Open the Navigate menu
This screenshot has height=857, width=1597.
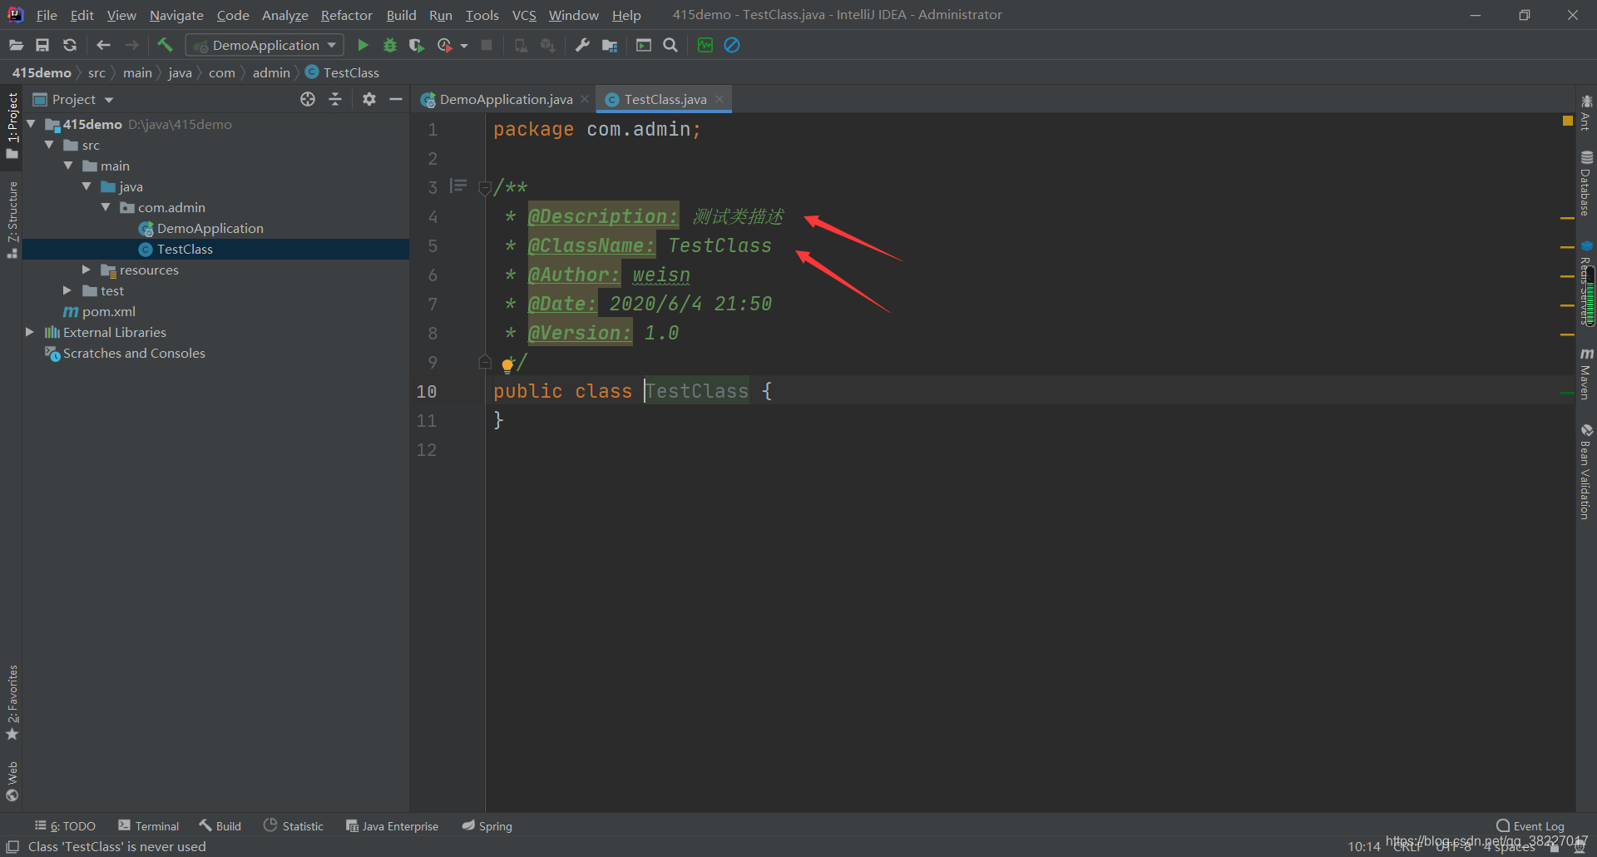coord(176,15)
